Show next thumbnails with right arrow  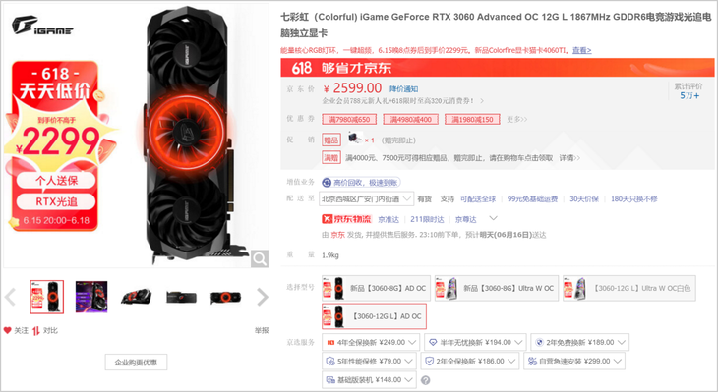click(x=262, y=297)
